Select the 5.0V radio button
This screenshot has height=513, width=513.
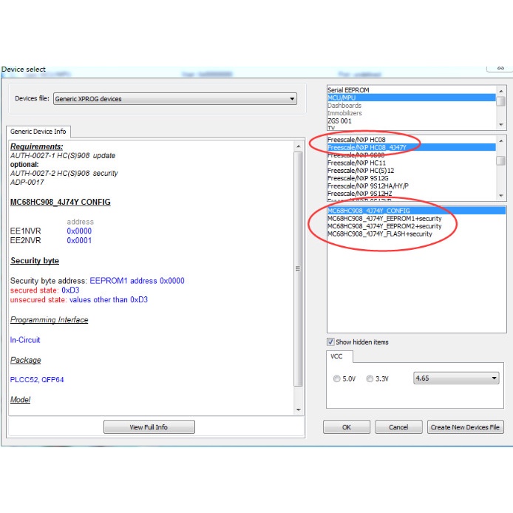pos(338,378)
